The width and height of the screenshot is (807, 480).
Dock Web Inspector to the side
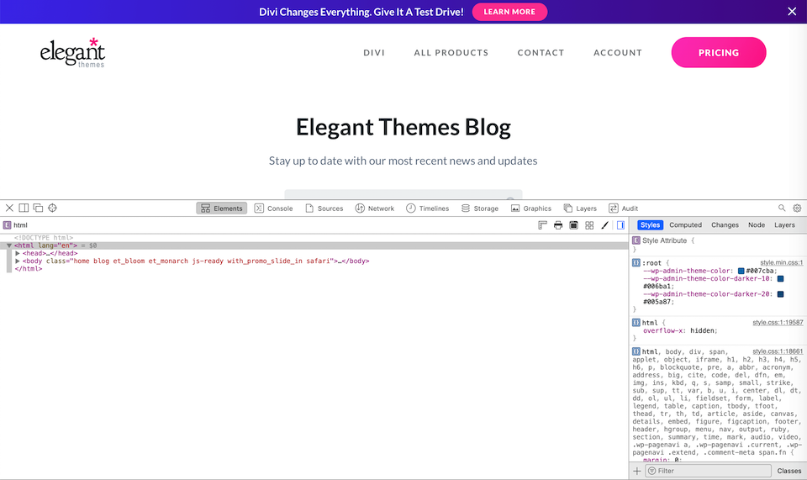click(24, 208)
